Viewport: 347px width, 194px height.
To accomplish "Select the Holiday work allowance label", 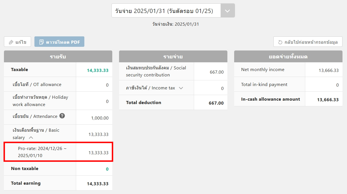I will 40,101.
